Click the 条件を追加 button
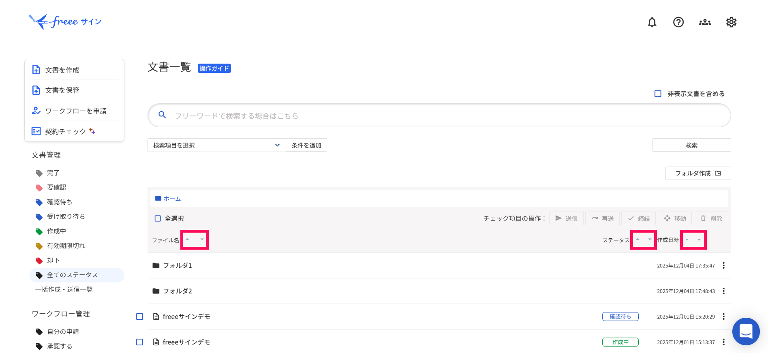 click(306, 145)
